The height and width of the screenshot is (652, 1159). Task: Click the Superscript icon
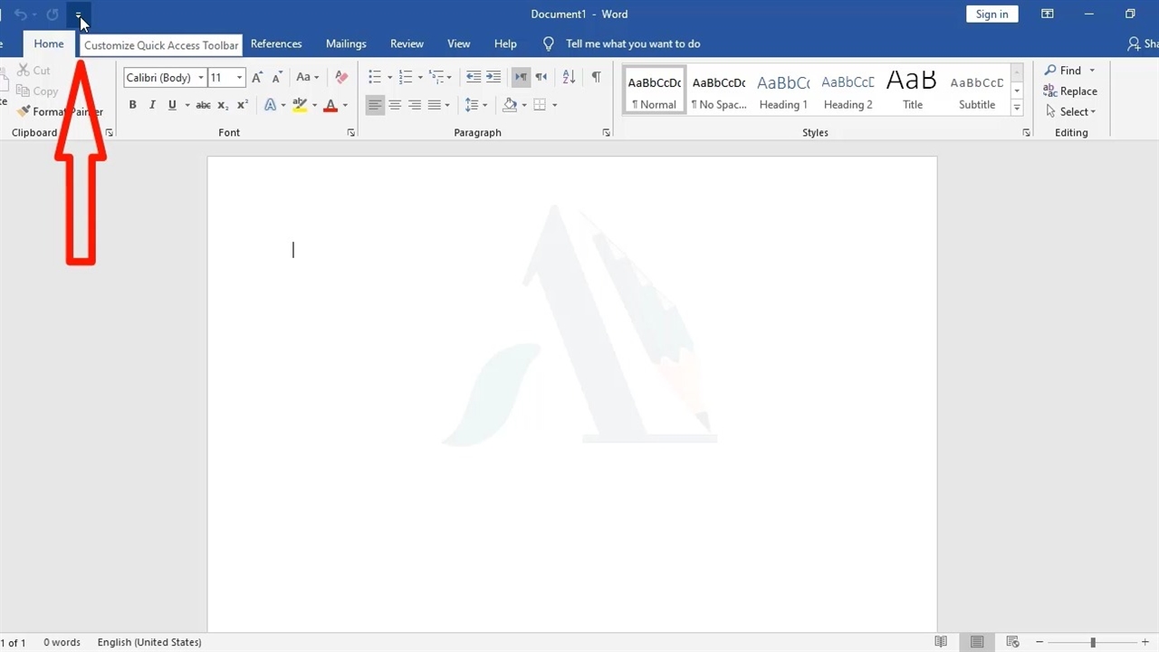(x=243, y=105)
